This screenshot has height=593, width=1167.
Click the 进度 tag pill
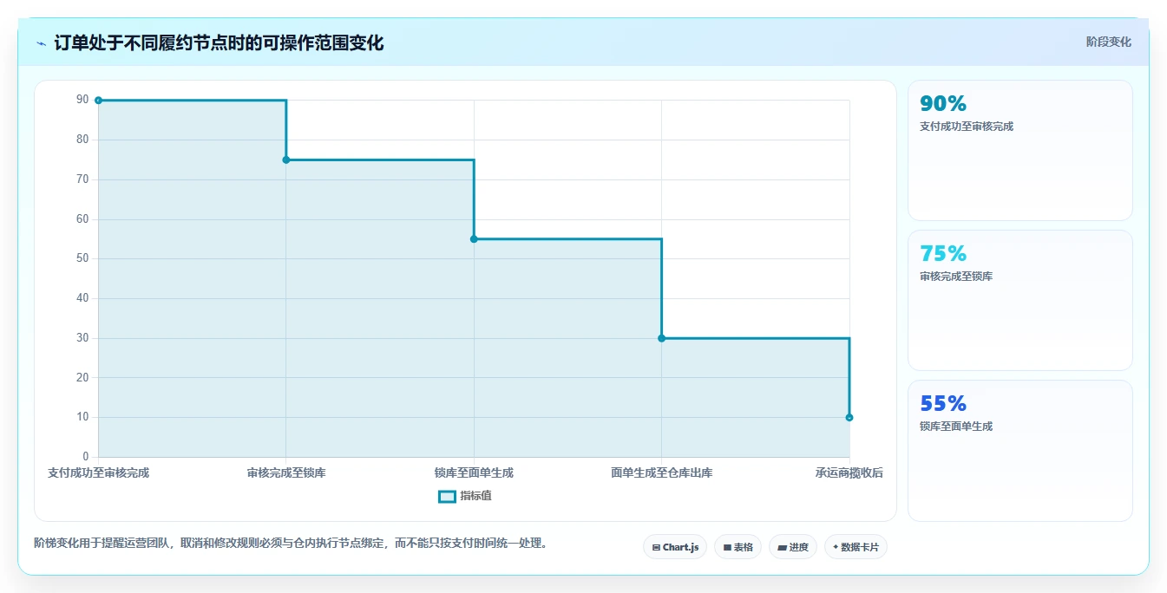[x=793, y=547]
